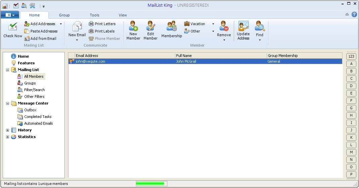Sort by Full Name column header
Screen dimensions: 359x188
tap(221, 56)
